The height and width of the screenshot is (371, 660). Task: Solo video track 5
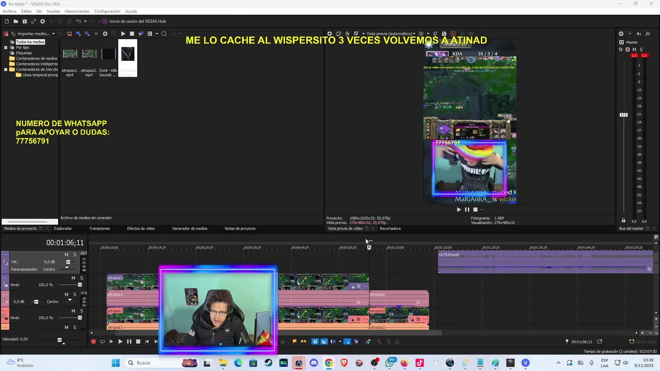pos(81,311)
